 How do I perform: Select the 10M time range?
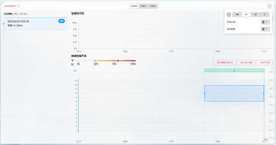click(x=237, y=14)
